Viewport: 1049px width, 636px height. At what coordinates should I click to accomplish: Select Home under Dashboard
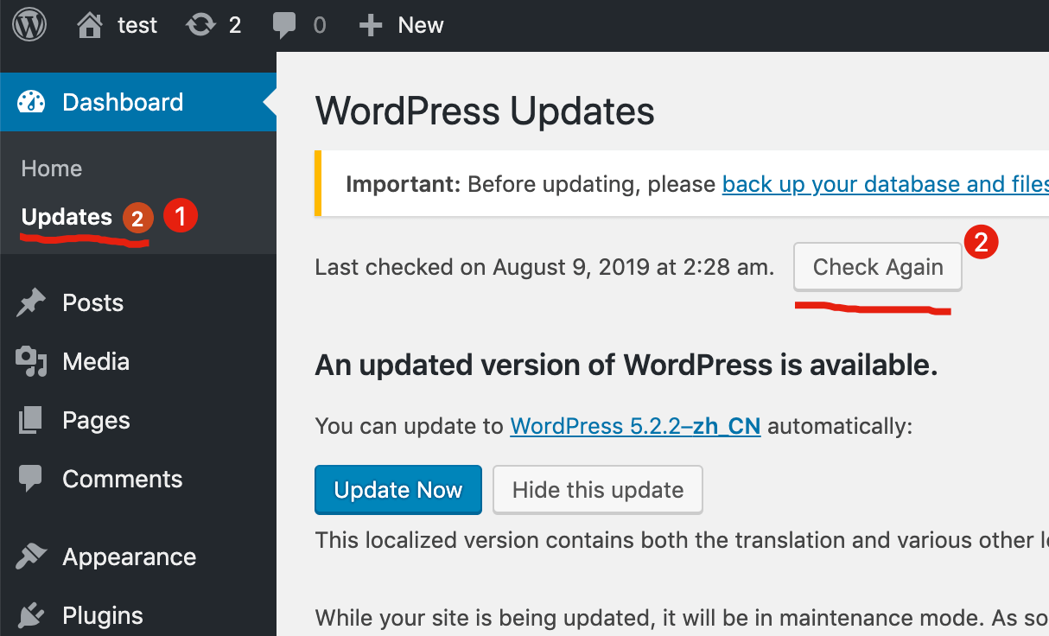(51, 169)
